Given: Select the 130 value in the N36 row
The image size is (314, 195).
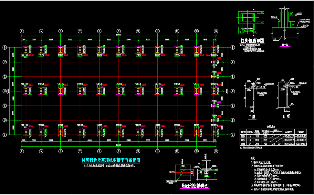Looking at the screenshot, I should [273, 144].
